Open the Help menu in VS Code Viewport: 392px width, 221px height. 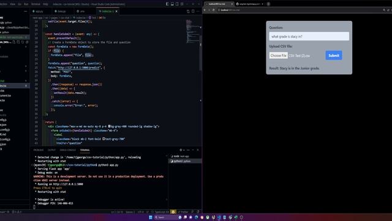45,4
